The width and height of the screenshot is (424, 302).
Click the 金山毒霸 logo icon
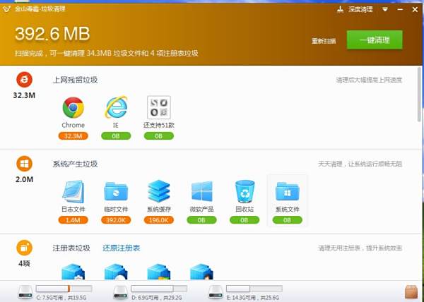click(6, 9)
